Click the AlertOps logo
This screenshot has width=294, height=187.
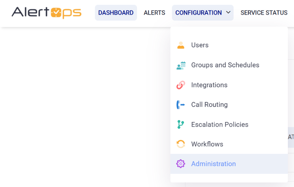click(x=46, y=13)
